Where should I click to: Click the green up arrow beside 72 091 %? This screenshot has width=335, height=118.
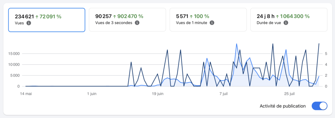click(37, 16)
